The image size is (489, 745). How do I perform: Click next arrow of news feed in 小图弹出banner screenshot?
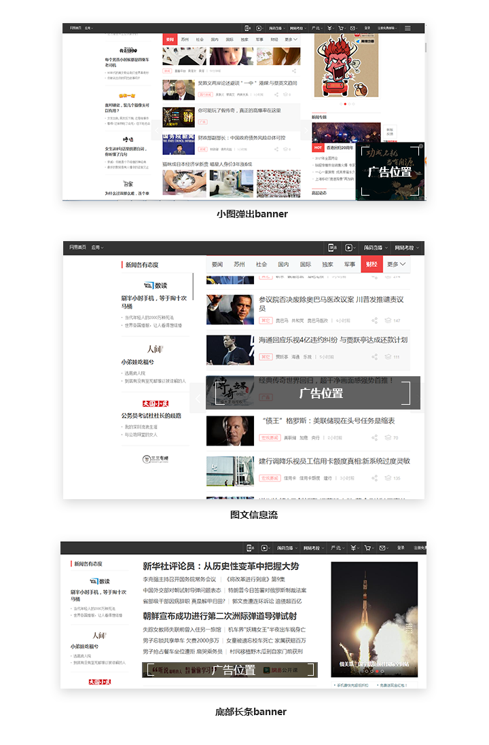pyautogui.click(x=306, y=130)
